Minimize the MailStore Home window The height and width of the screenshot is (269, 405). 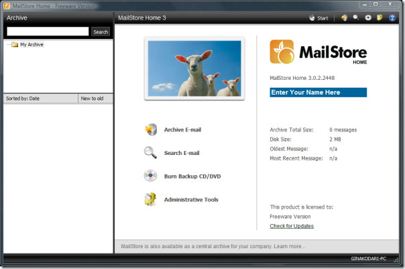coord(365,4)
